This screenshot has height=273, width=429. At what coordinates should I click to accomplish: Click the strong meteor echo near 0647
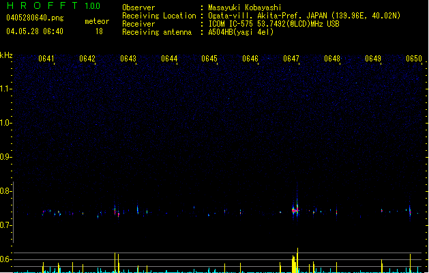[295, 210]
